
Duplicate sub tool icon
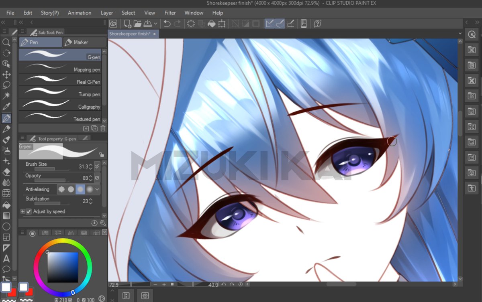click(x=94, y=128)
